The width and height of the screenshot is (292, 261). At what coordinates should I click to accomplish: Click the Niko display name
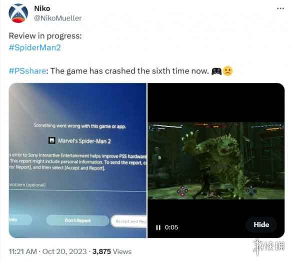42,8
